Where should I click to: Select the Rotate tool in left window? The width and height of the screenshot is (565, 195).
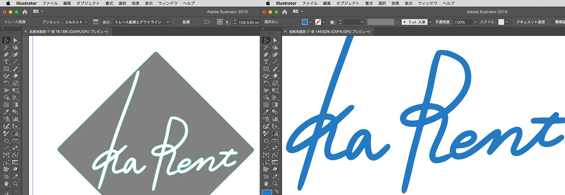click(x=6, y=83)
